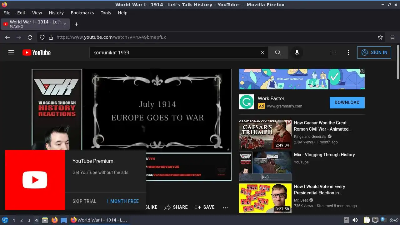Open the volume speaker tray icon
400x225 pixels.
click(355, 220)
